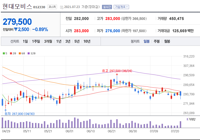Click the 저가 value 276,000
Image resolution: width=200 pixels, height=140 pixels.
coord(113,31)
